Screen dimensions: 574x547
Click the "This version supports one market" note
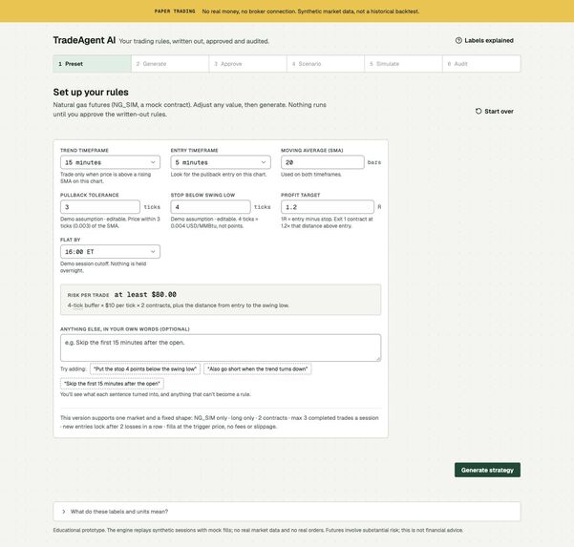coord(220,422)
